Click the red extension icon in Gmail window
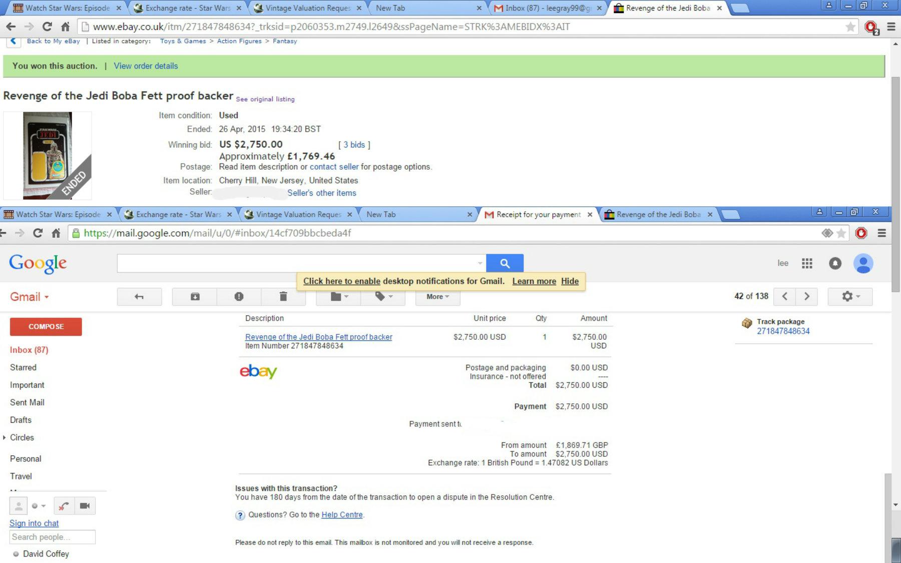The height and width of the screenshot is (563, 901). click(861, 233)
